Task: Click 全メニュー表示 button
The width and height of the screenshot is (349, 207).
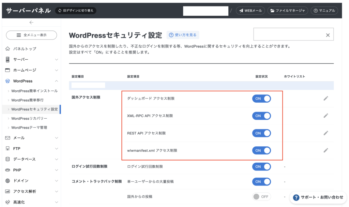Action: pyautogui.click(x=31, y=35)
